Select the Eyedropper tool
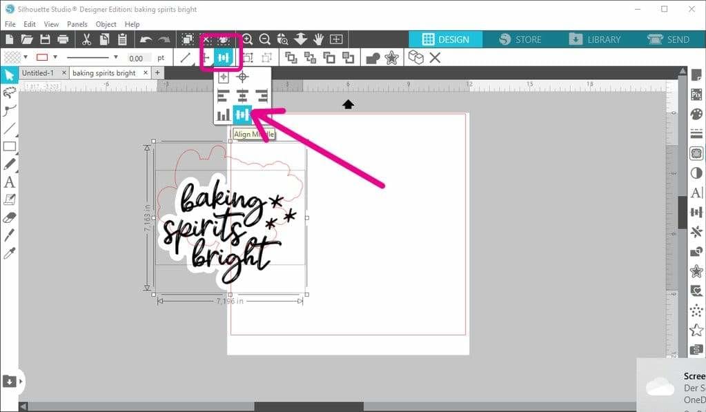This screenshot has height=412, width=706. [x=10, y=253]
